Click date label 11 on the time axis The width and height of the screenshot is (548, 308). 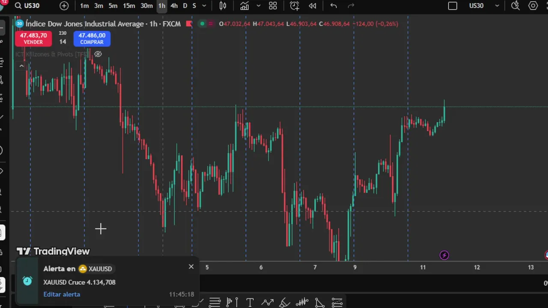point(423,267)
